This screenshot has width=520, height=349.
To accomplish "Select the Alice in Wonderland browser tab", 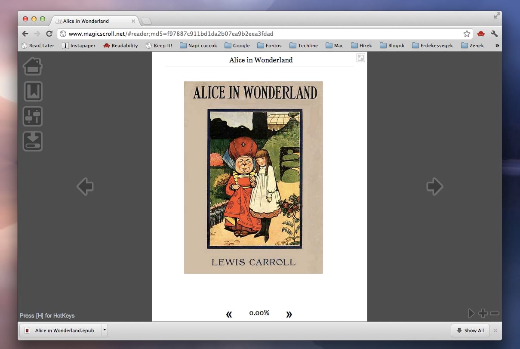I will coord(93,21).
